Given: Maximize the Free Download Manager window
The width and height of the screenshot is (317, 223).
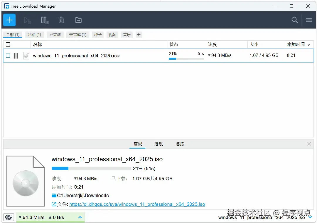Looking at the screenshot, I should tap(291, 6).
